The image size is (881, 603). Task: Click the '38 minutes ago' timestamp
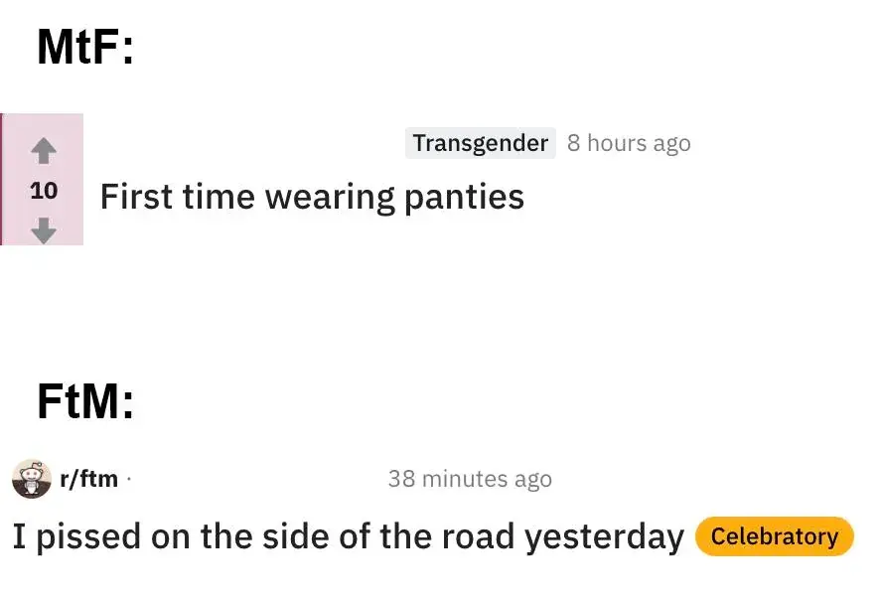[x=469, y=479]
